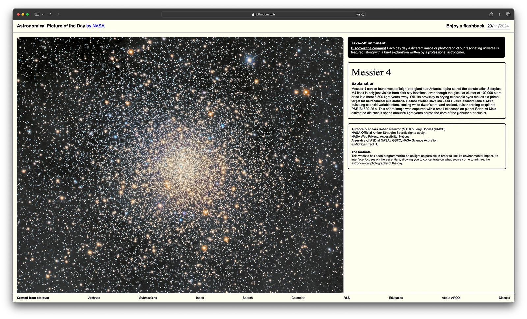This screenshot has height=319, width=527.
Task: Open 'NASA Web Privacy' link
Action: tap(365, 136)
